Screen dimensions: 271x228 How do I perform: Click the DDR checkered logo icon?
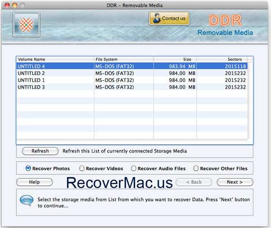[x=26, y=25]
